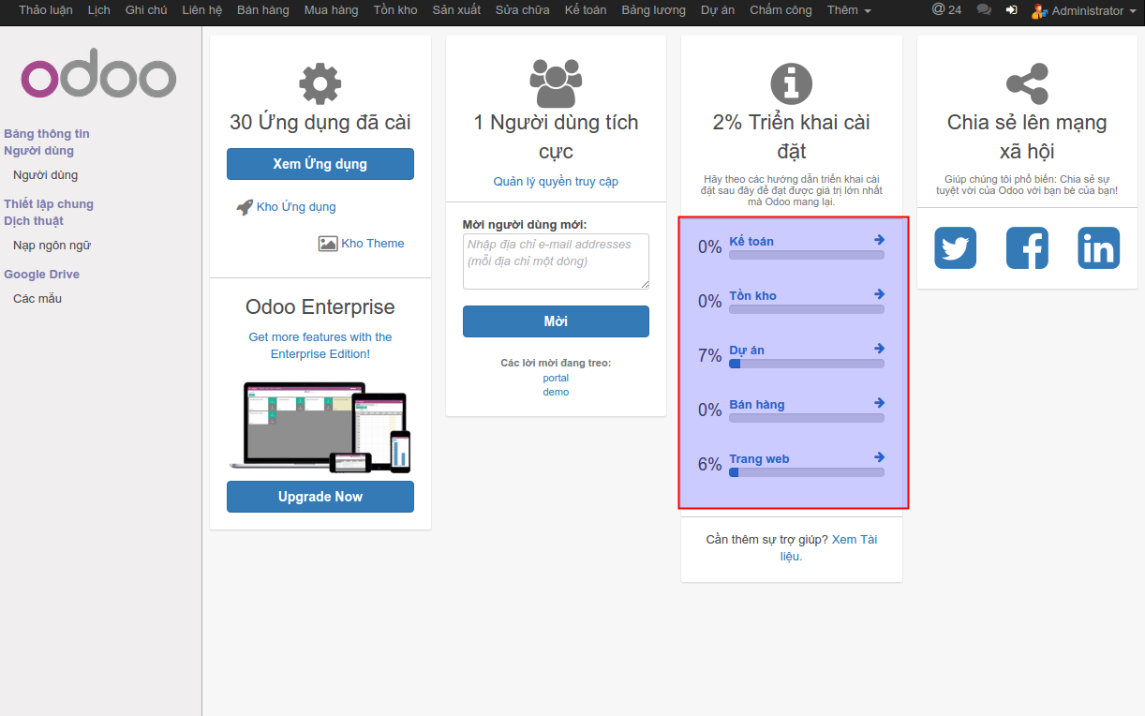
Task: Open the Bảng lương menu
Action: click(654, 10)
